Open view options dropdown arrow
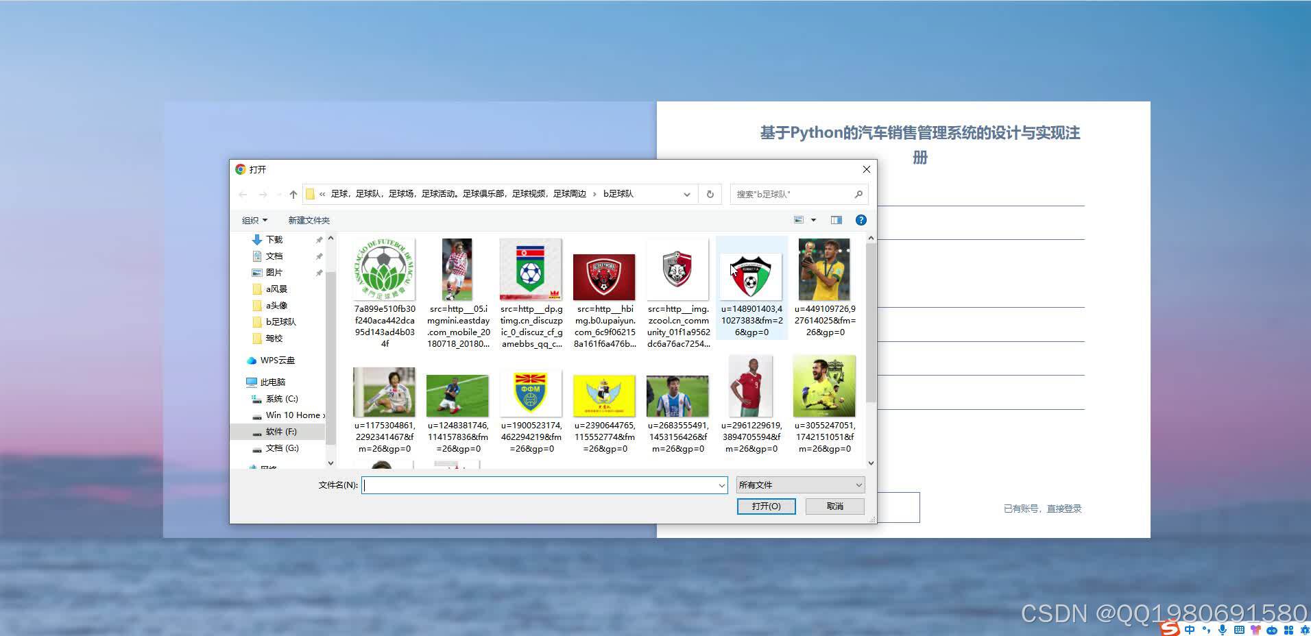Viewport: 1311px width, 636px height. pos(814,220)
